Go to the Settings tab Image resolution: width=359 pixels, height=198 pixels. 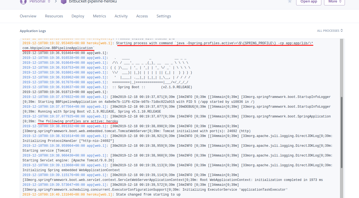tap(164, 16)
